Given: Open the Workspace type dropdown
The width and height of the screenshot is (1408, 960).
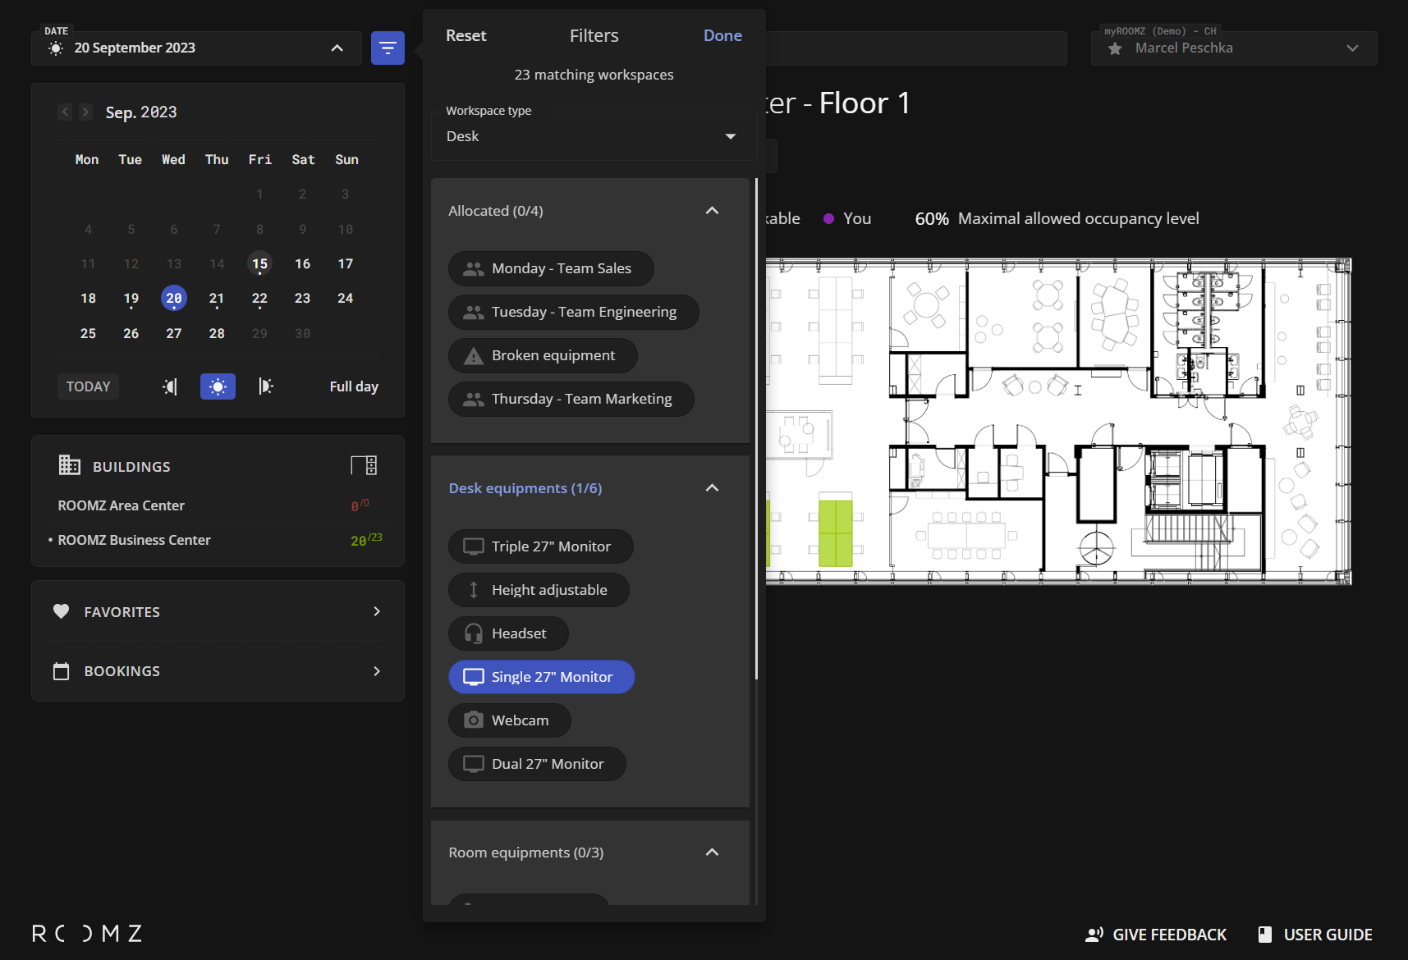Looking at the screenshot, I should pyautogui.click(x=593, y=136).
